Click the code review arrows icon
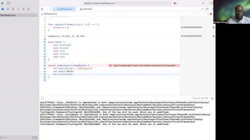Viewport: 250px width, 140px height. [202, 9]
